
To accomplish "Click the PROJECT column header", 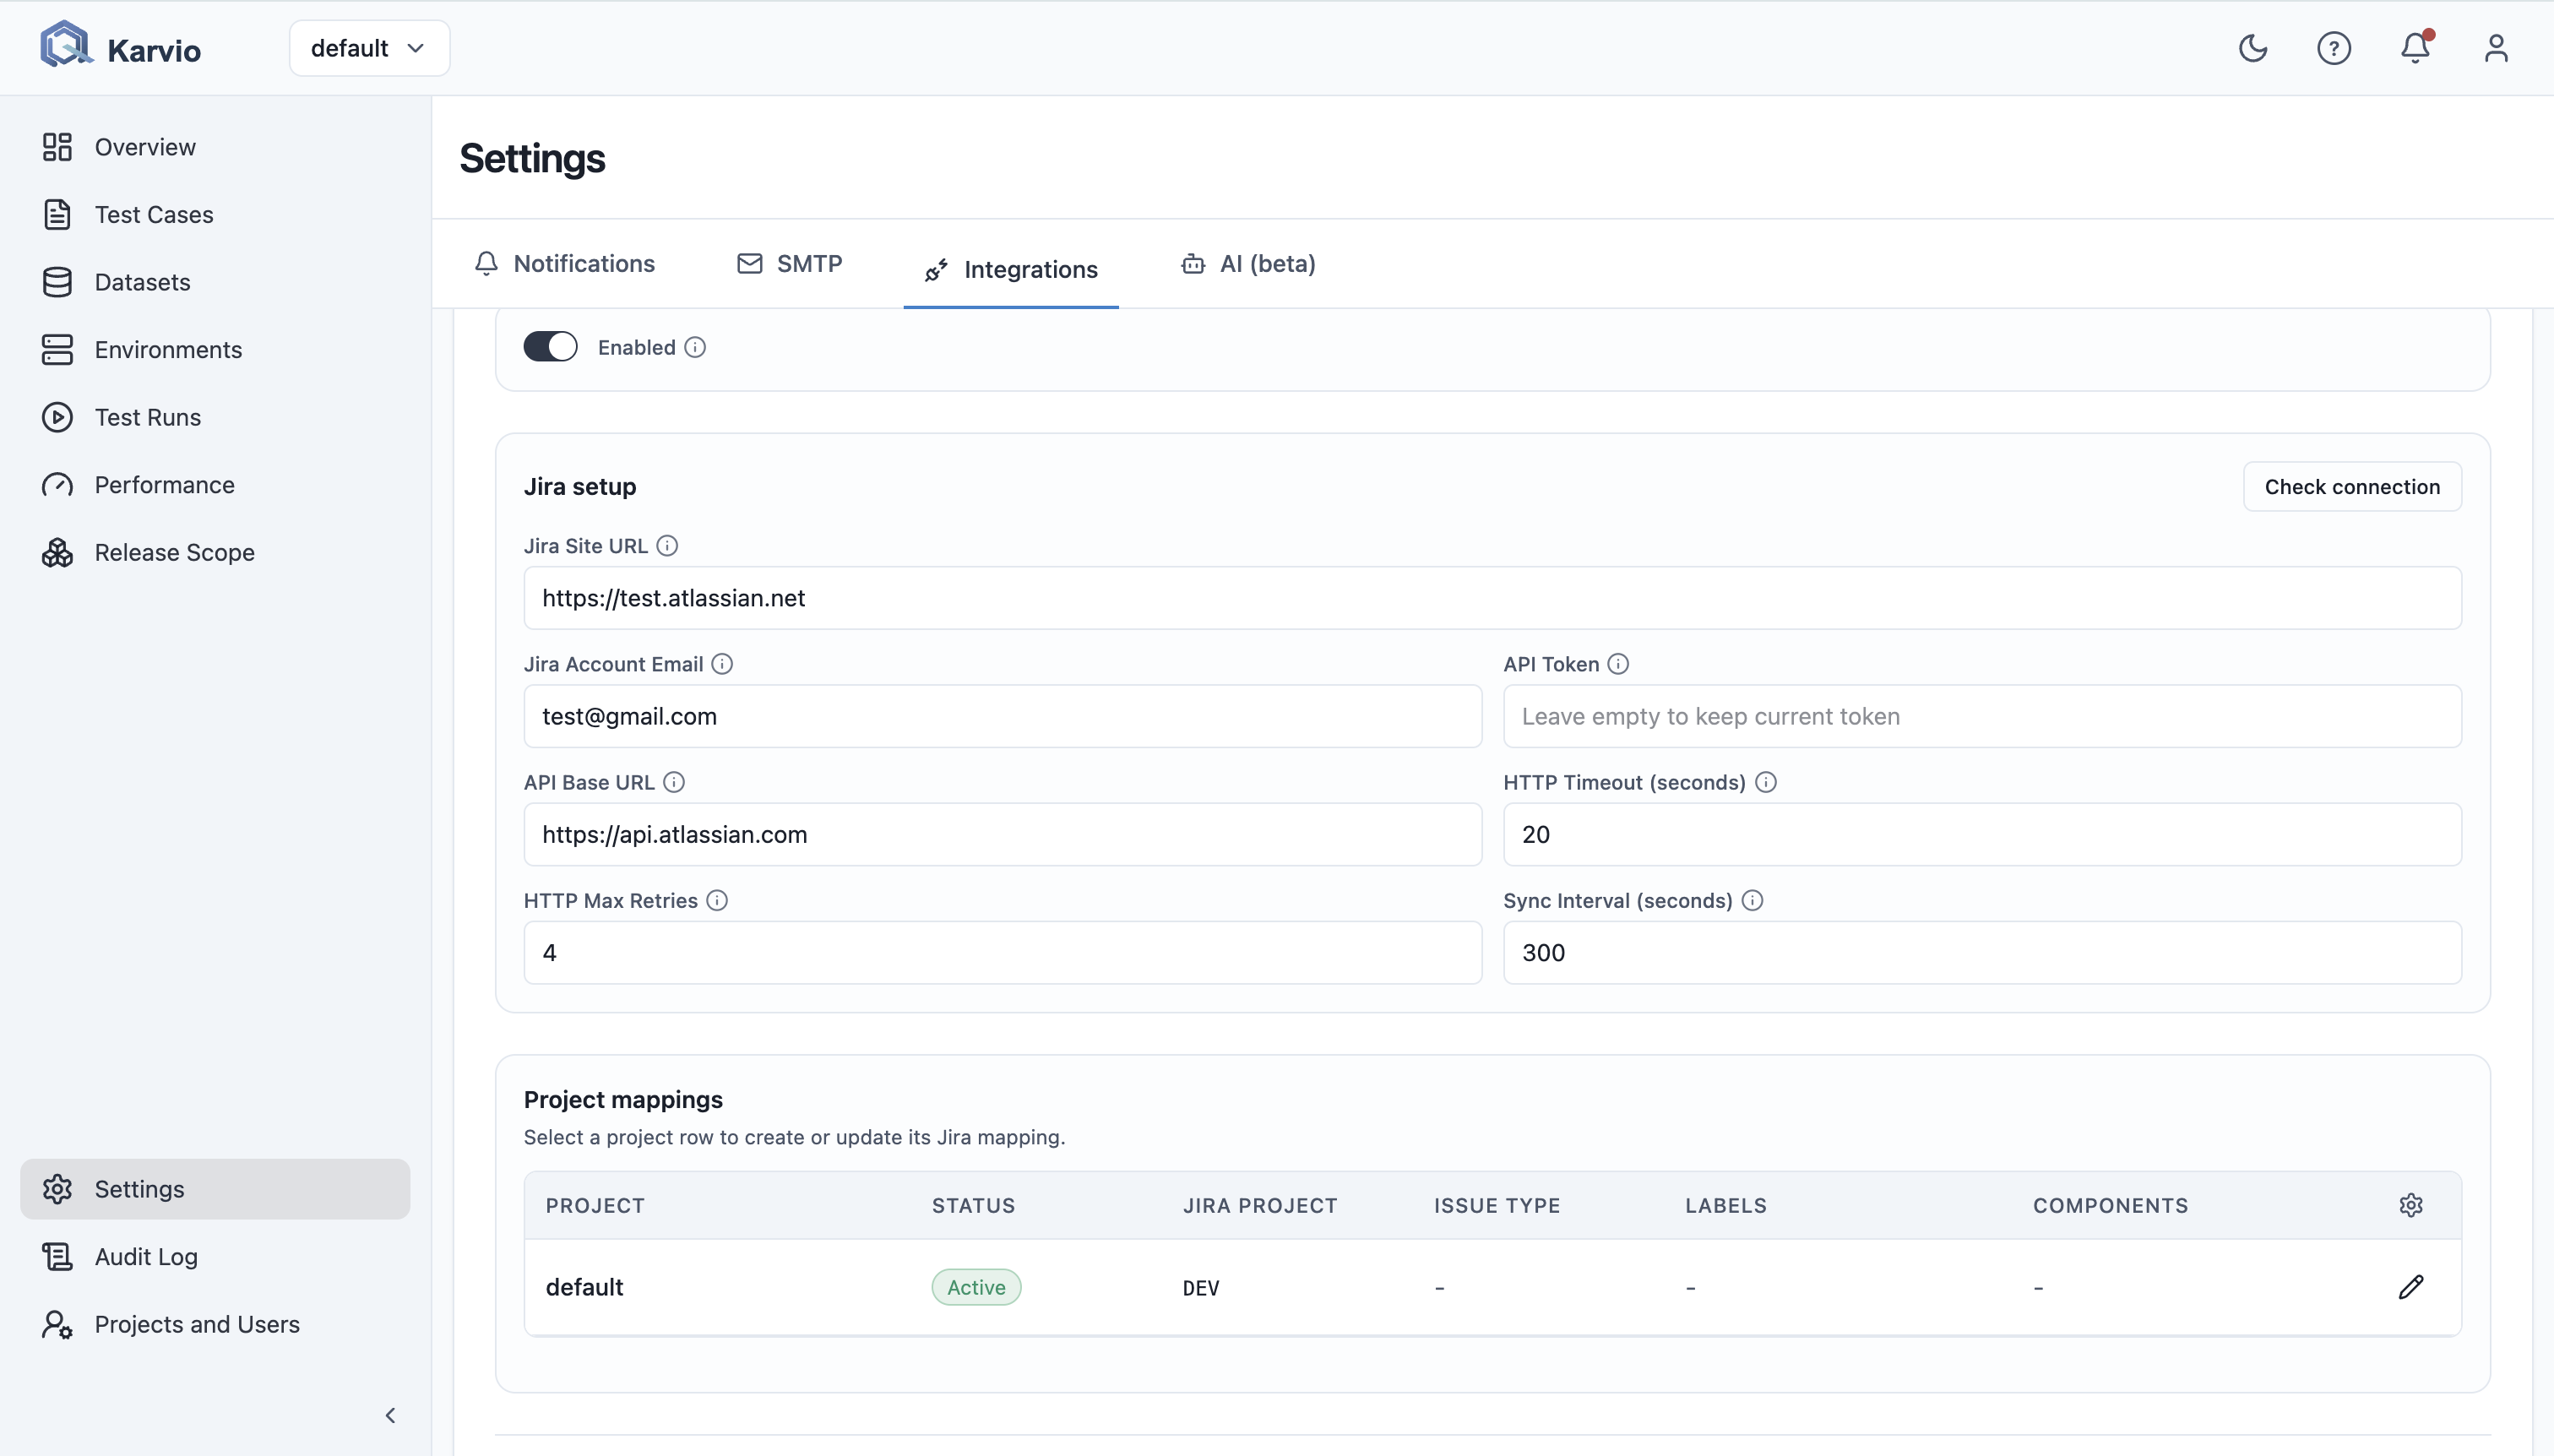I will point(595,1205).
